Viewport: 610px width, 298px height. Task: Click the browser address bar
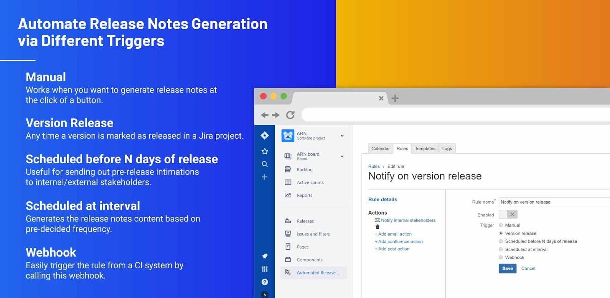click(x=456, y=115)
